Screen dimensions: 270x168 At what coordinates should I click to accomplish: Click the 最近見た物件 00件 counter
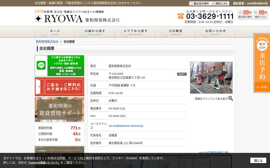pyautogui.click(x=245, y=14)
